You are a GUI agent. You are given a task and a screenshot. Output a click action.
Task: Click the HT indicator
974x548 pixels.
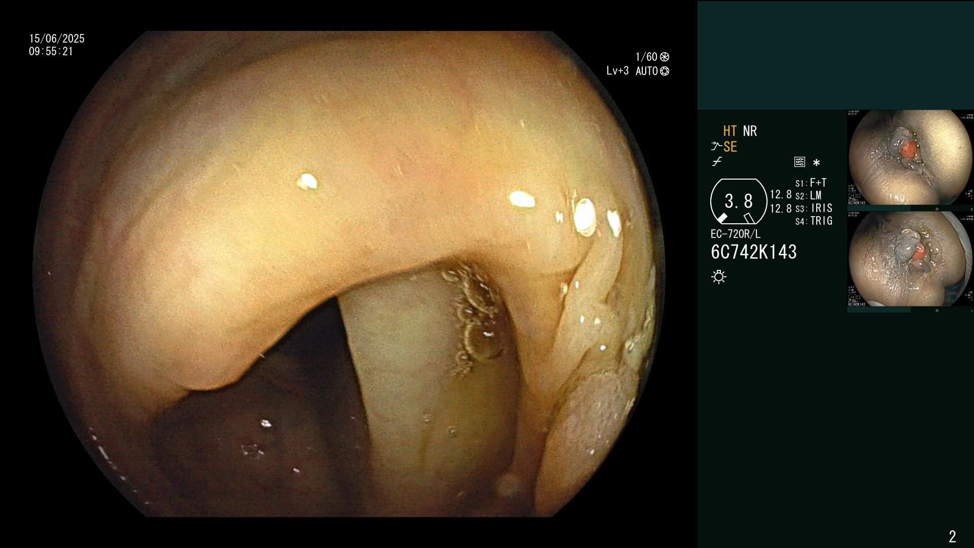(x=730, y=131)
